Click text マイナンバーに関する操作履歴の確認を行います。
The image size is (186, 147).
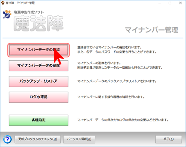pos(111,97)
